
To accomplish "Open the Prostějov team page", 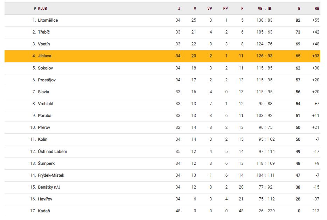I will pyautogui.click(x=47, y=80).
